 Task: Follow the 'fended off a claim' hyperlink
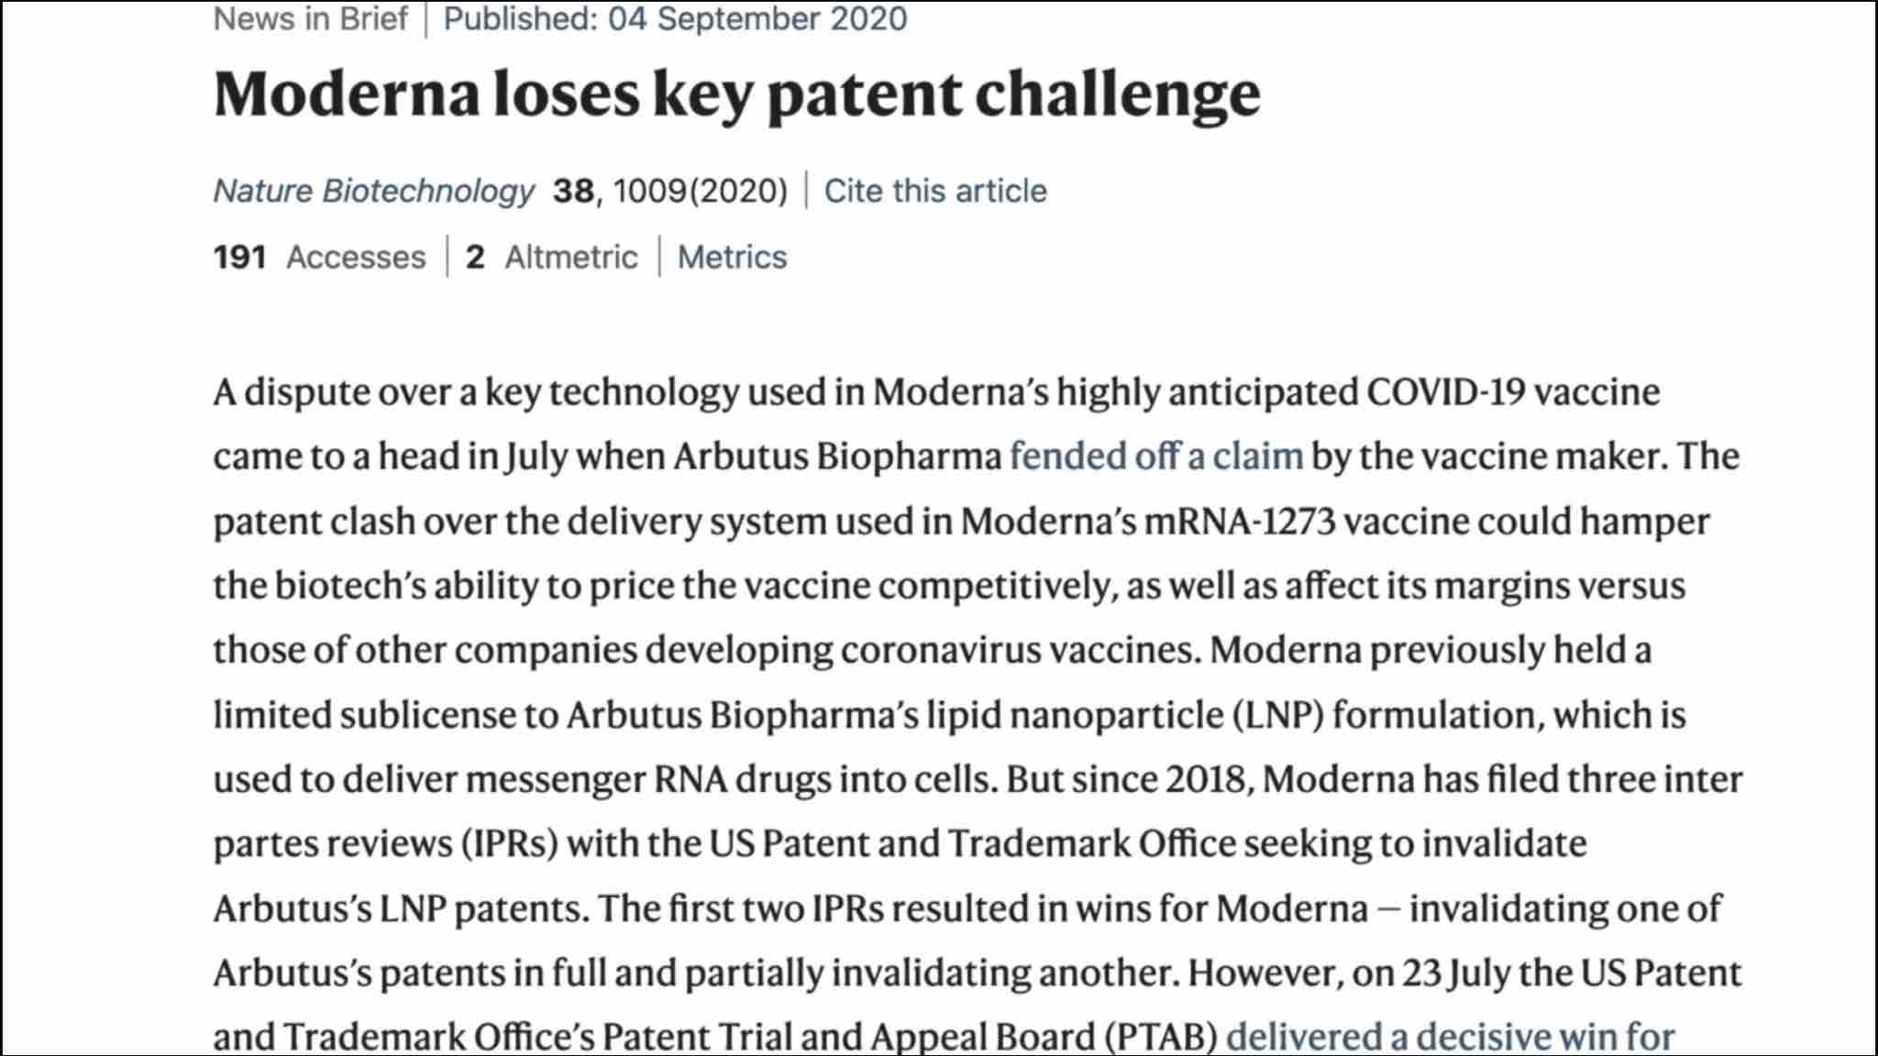(x=1155, y=456)
